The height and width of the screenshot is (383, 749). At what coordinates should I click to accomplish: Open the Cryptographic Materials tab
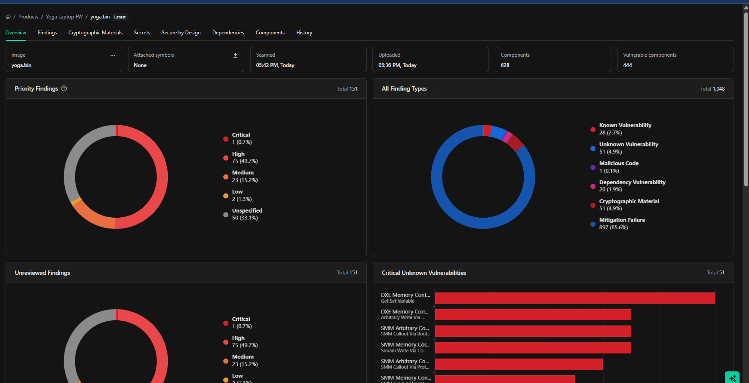[95, 33]
